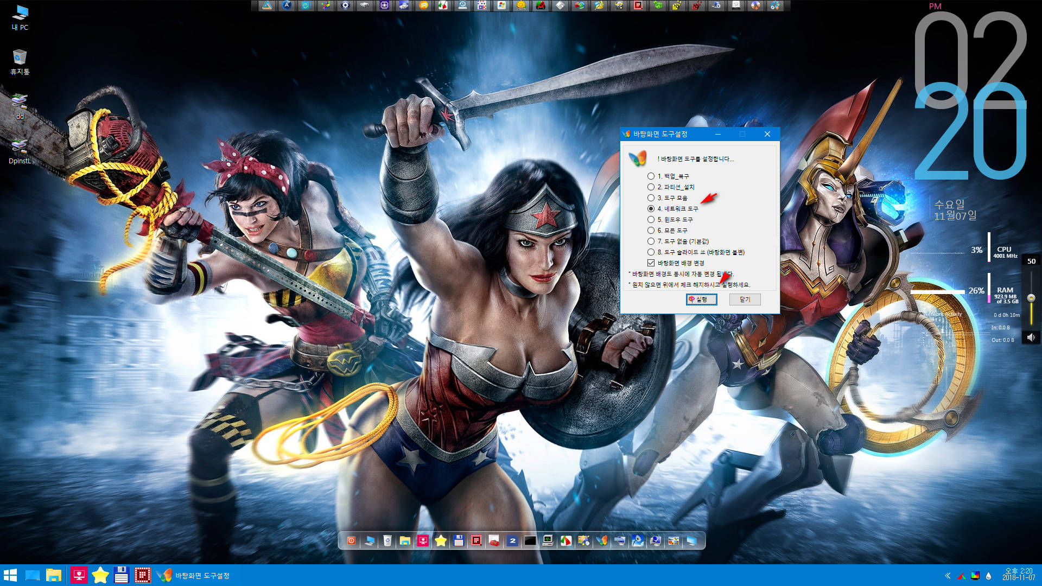1042x586 pixels.
Task: Click the 실행 button in the dialog
Action: point(701,300)
